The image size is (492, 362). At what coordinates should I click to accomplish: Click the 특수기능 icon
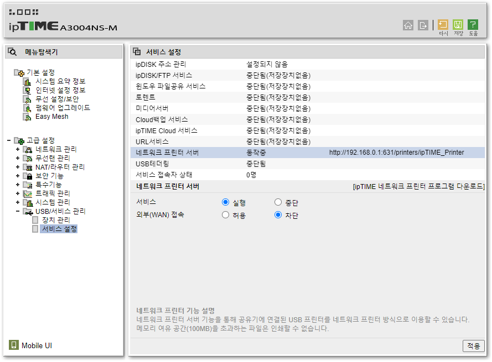pyautogui.click(x=28, y=185)
